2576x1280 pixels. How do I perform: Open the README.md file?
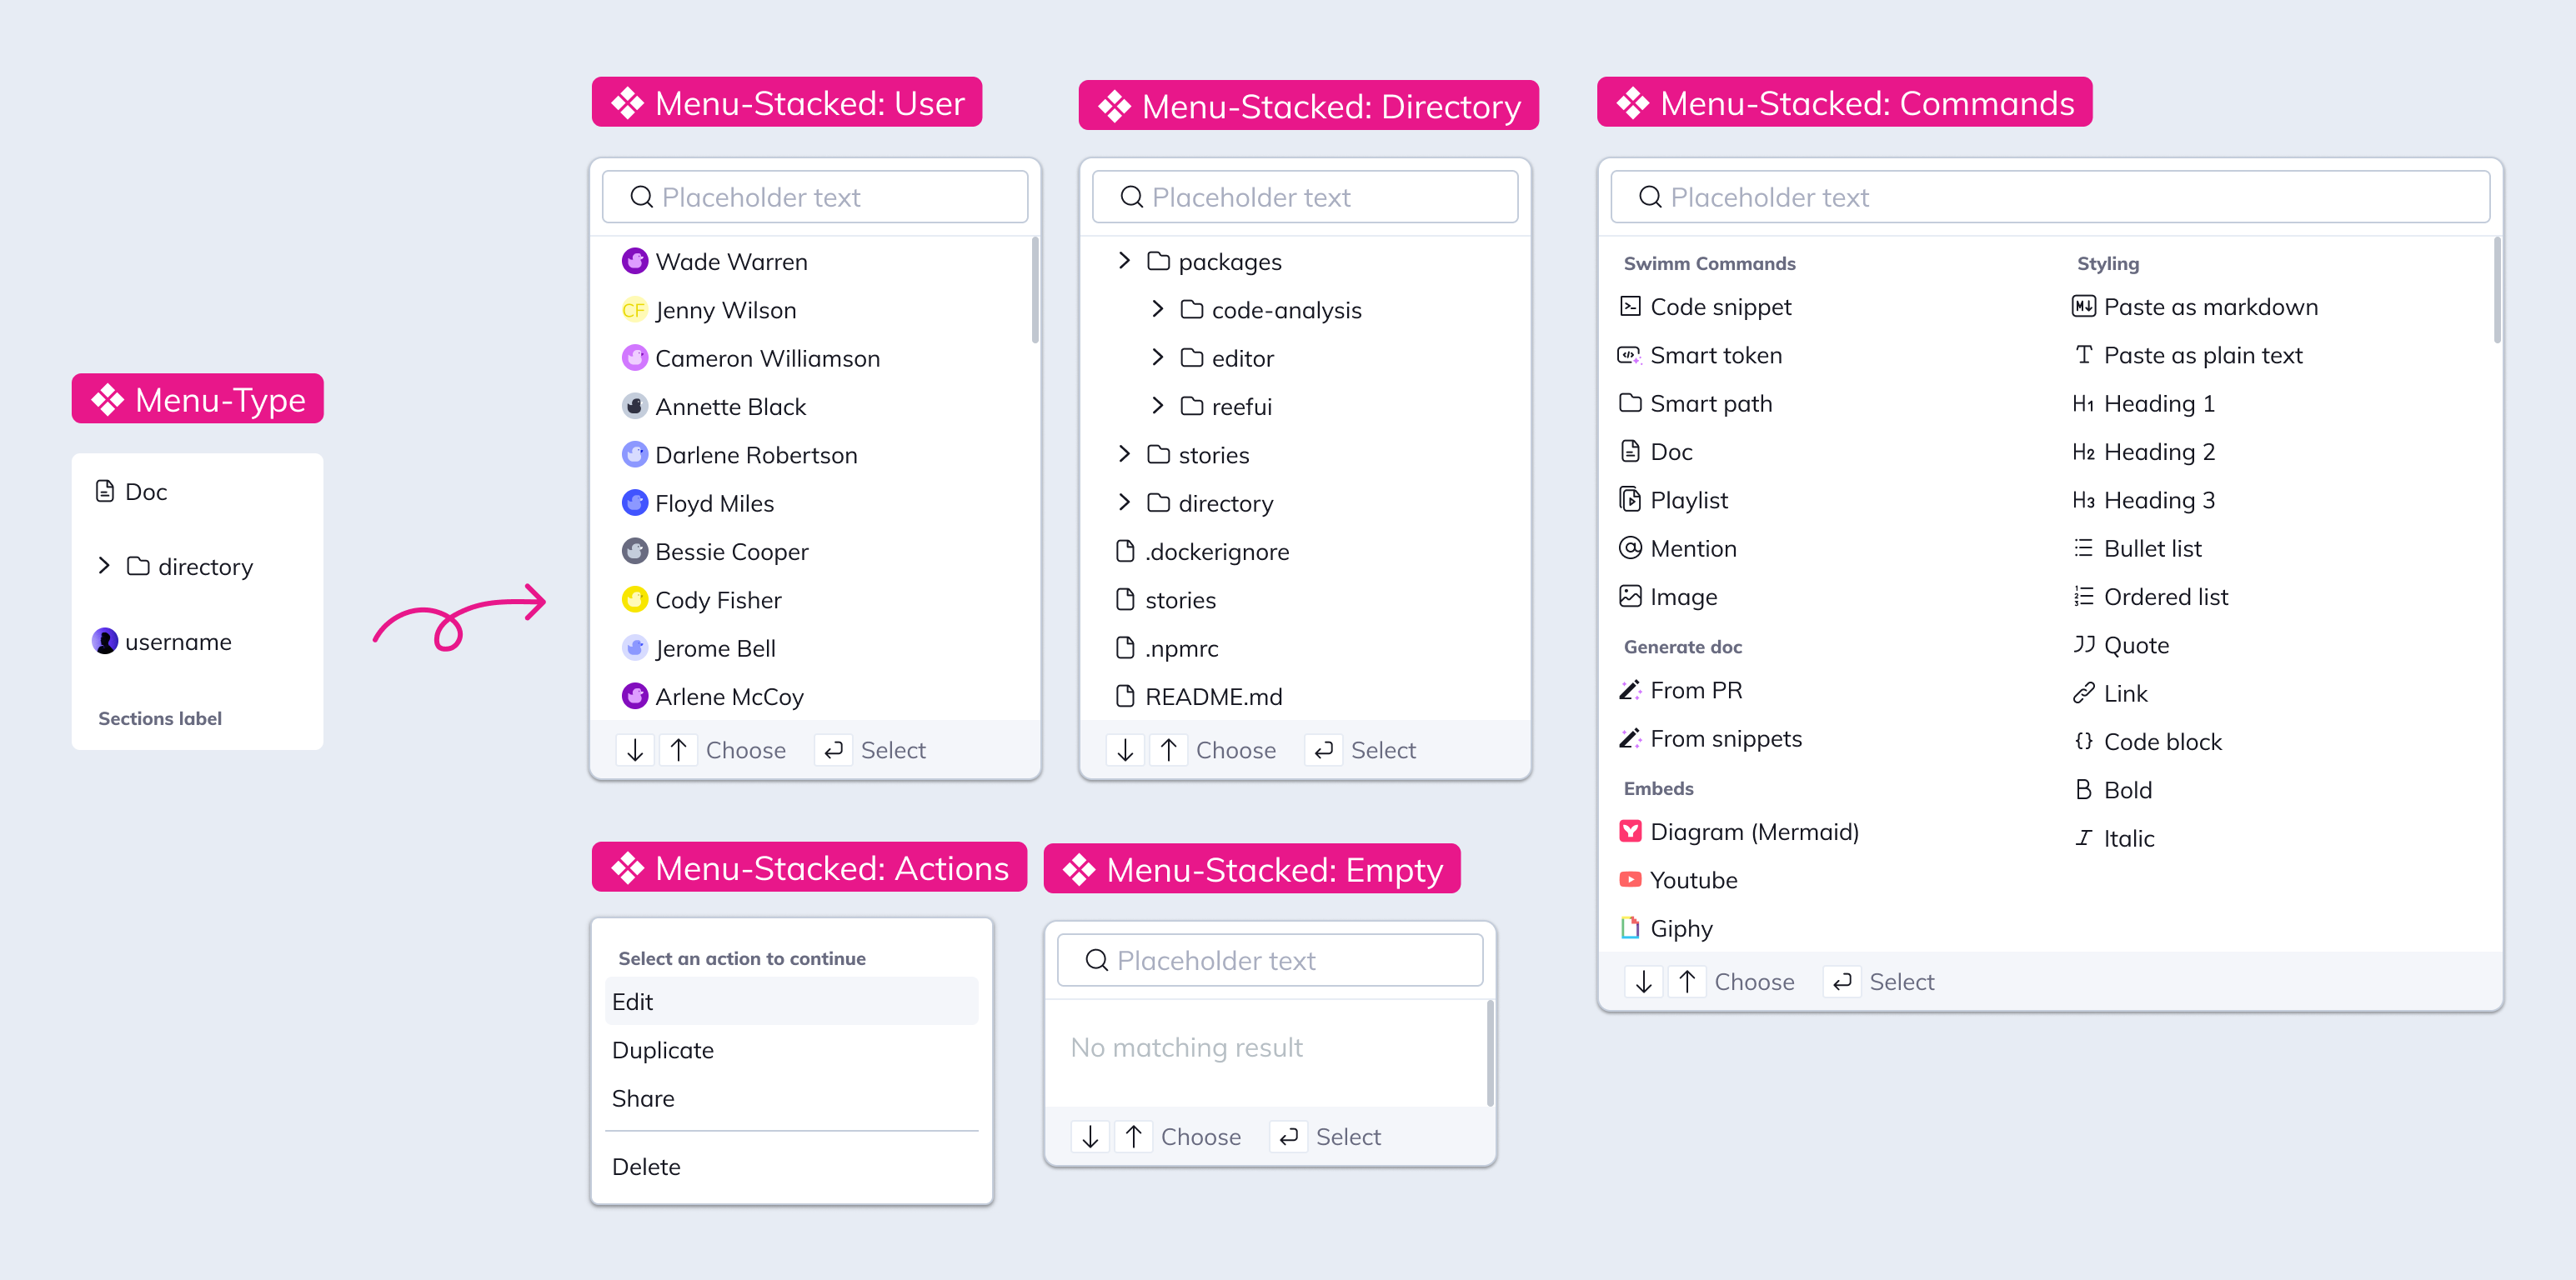1213,697
